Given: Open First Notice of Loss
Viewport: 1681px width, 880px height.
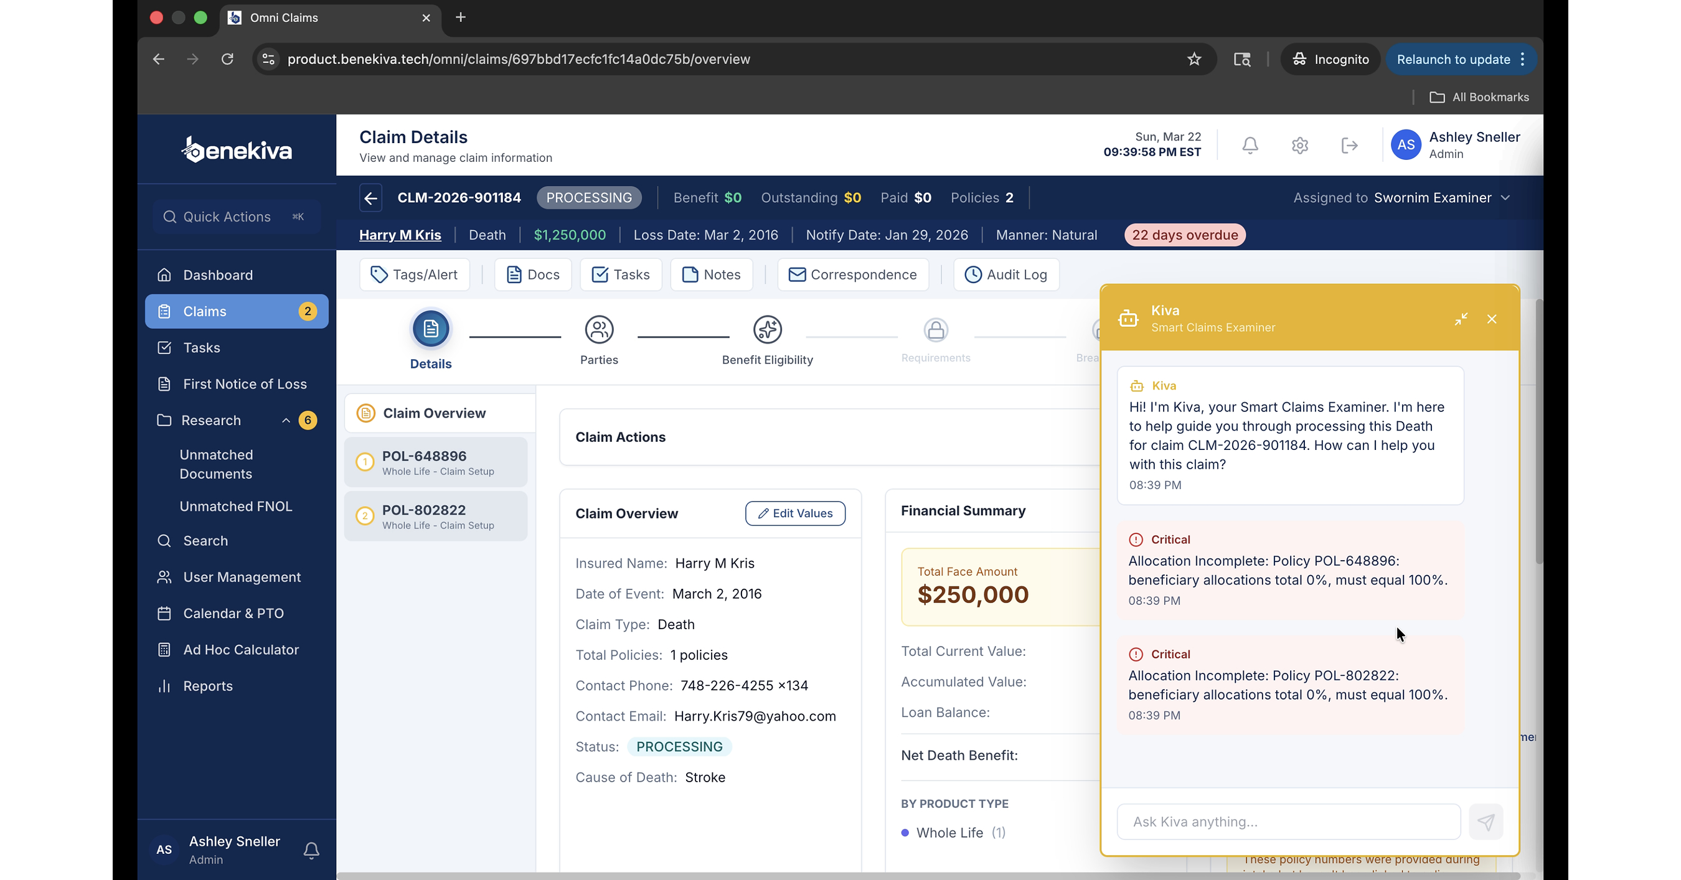Looking at the screenshot, I should point(236,384).
